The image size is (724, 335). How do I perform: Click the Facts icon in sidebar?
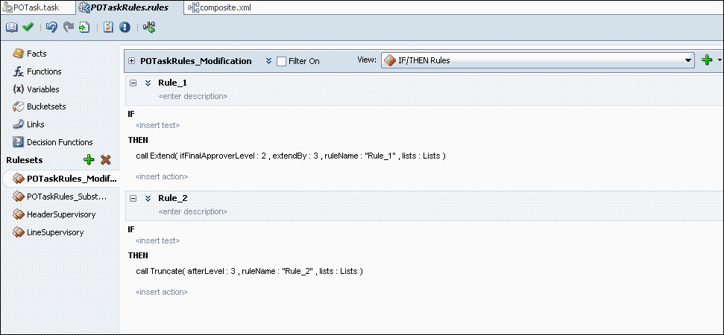coord(18,54)
